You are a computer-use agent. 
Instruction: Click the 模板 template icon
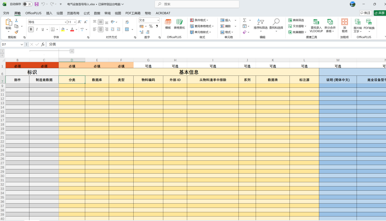pyautogui.click(x=168, y=24)
